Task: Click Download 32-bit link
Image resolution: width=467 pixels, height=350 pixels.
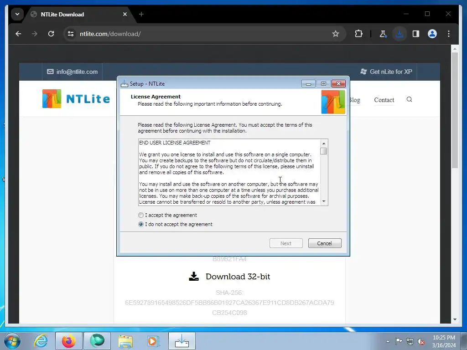Action: tap(229, 277)
